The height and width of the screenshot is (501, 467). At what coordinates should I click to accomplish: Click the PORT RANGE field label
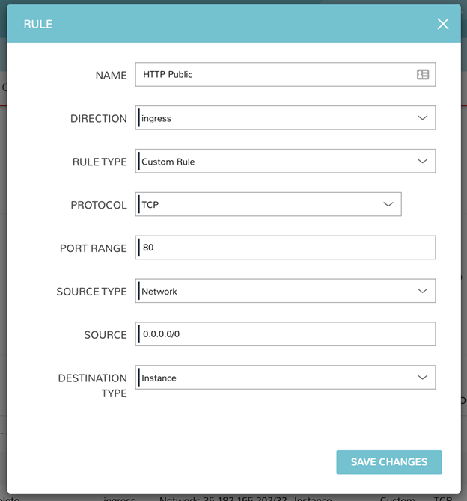click(x=94, y=248)
